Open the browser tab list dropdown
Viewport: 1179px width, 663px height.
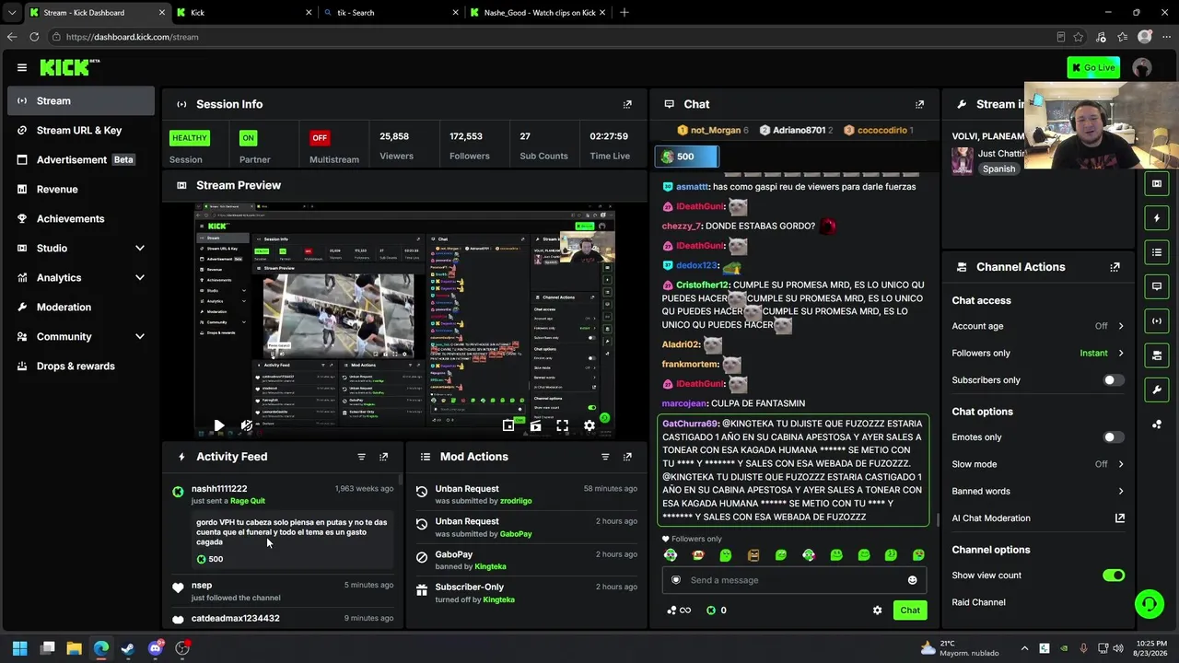[x=11, y=13]
